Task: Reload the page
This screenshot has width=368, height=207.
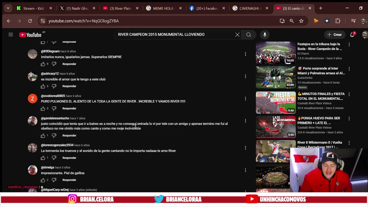Action: [x=30, y=21]
